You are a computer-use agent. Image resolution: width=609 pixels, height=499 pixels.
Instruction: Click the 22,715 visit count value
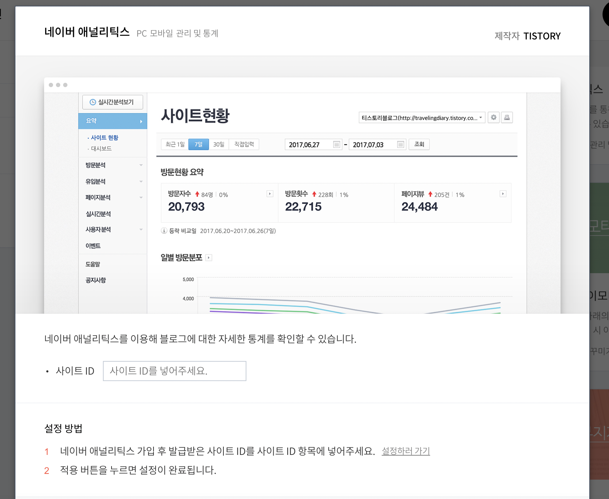303,207
